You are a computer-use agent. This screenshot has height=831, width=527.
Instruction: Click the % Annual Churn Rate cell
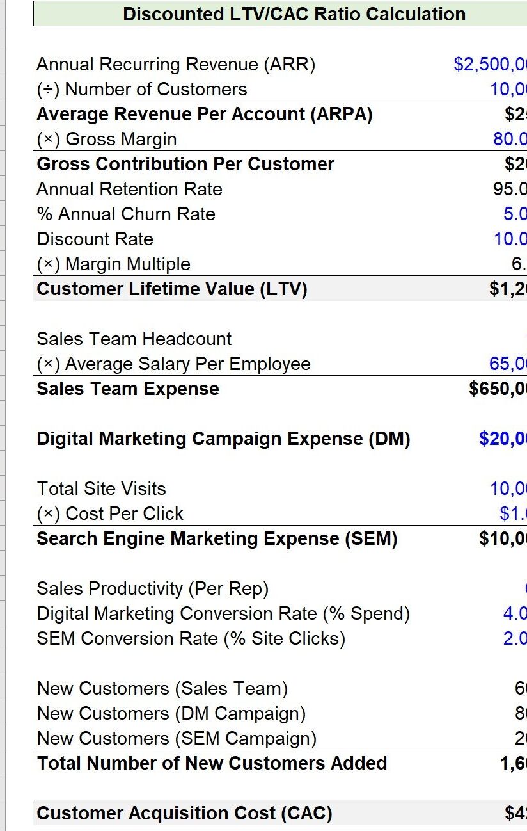click(126, 214)
